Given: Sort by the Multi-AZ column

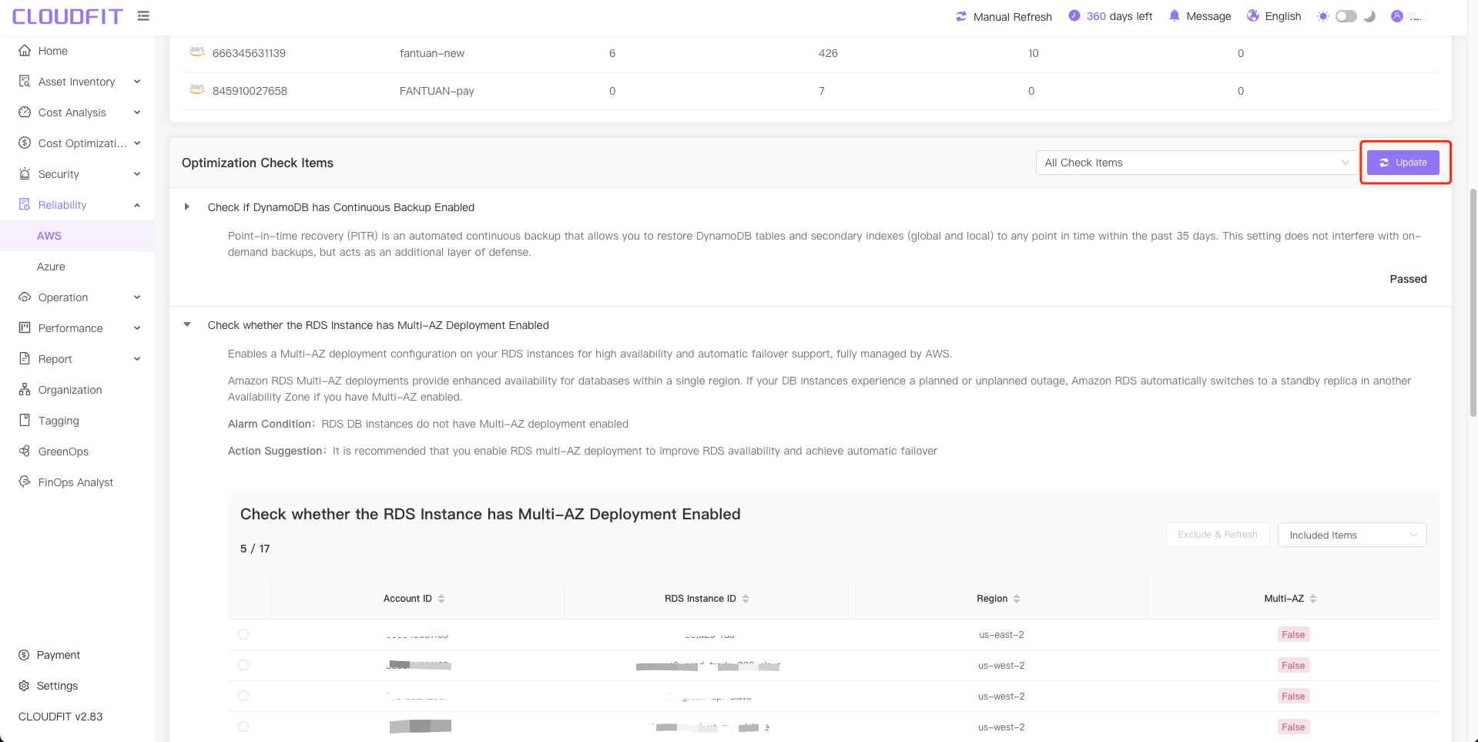Looking at the screenshot, I should 1313,599.
